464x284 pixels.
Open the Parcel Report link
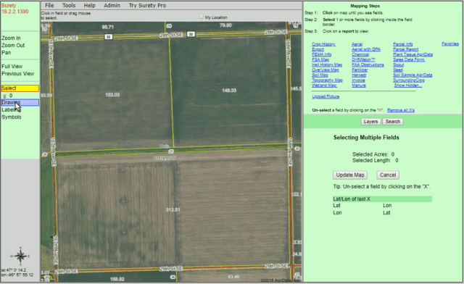point(406,49)
